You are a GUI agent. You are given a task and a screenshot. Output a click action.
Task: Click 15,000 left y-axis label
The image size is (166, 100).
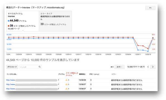tap(9, 49)
